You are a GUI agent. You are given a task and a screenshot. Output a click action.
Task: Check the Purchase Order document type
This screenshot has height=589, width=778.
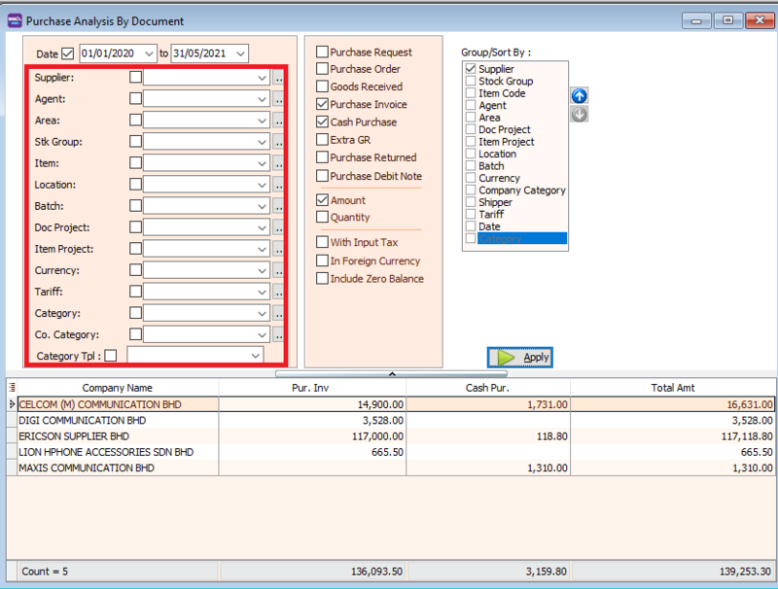tap(321, 68)
